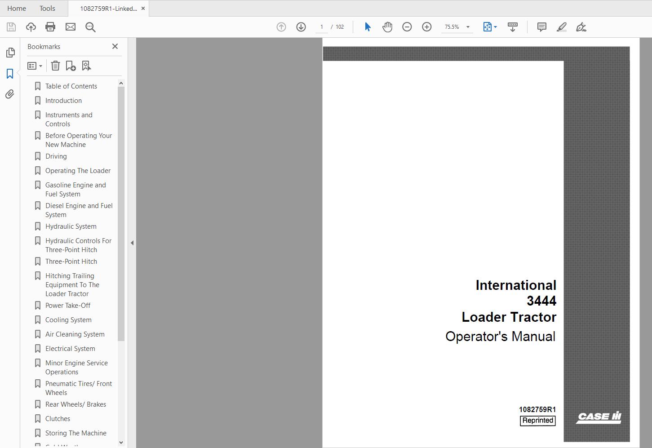Open the sign document tool
The height and width of the screenshot is (448, 652).
tap(581, 27)
